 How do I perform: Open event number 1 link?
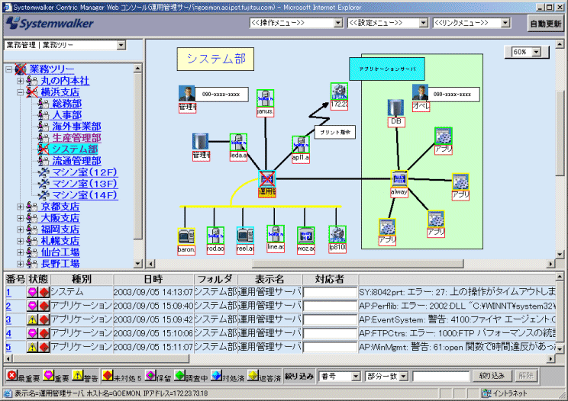point(8,292)
